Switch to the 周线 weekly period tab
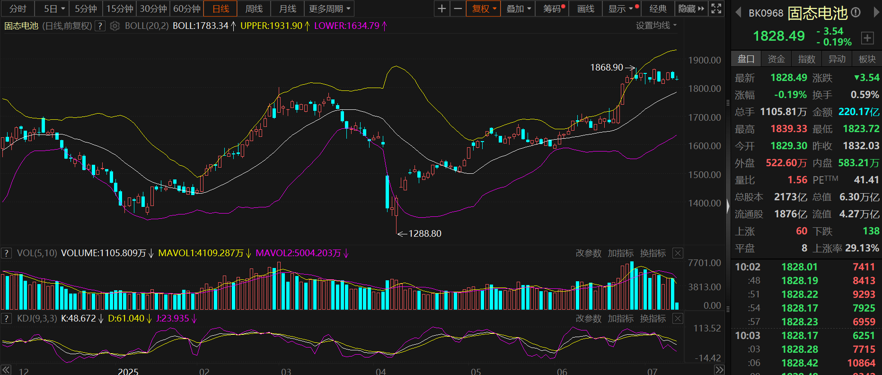This screenshot has width=882, height=375. tap(254, 9)
